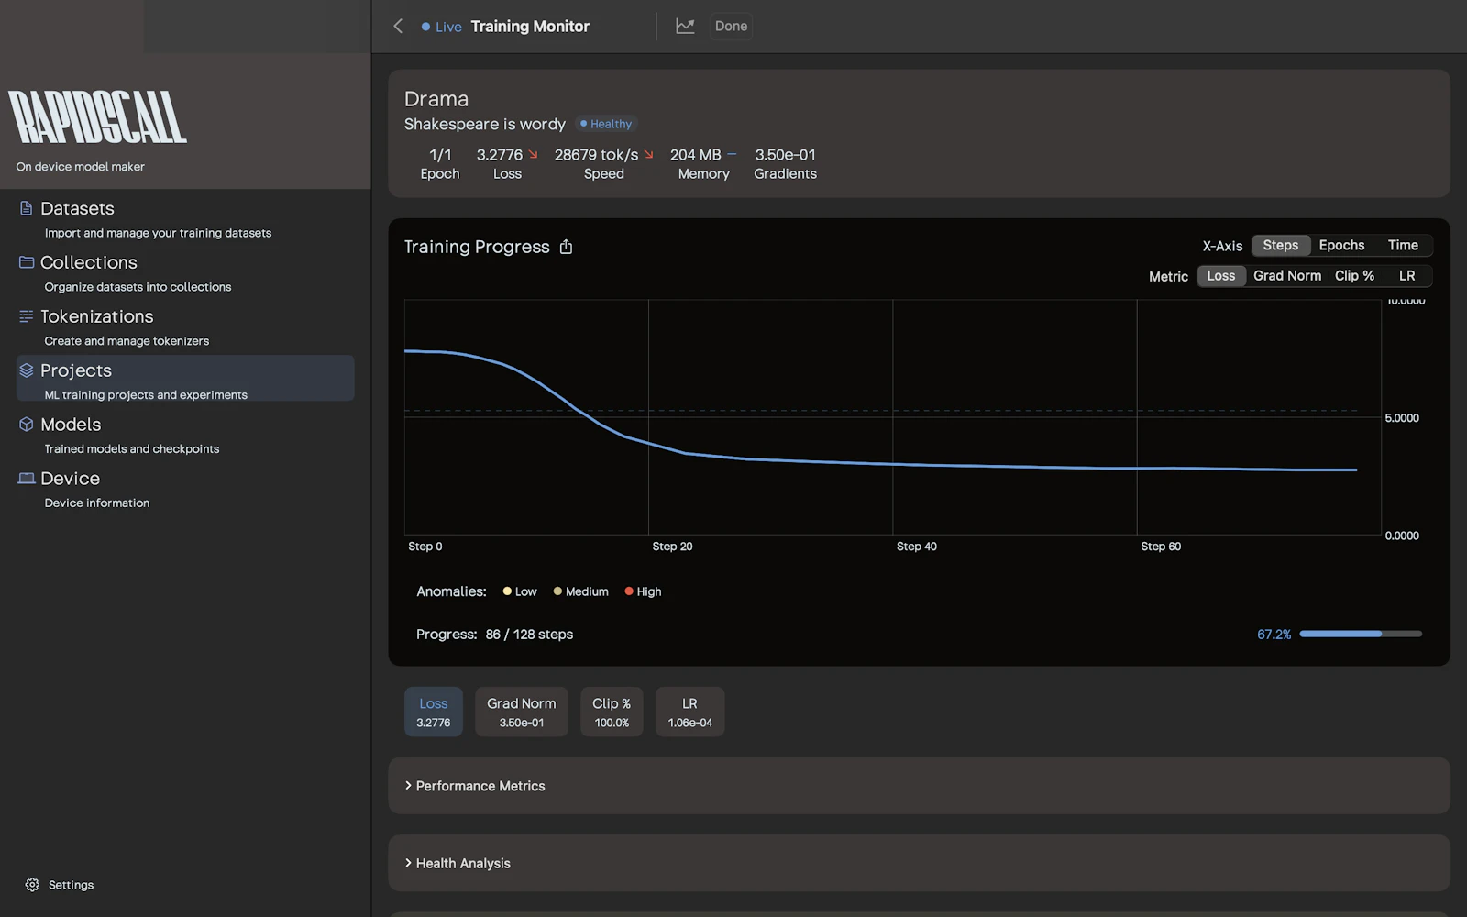This screenshot has height=917, width=1467.
Task: Set chart Metric to LR
Action: (1406, 276)
